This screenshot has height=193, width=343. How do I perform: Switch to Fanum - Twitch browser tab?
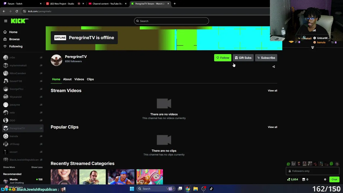[22, 4]
